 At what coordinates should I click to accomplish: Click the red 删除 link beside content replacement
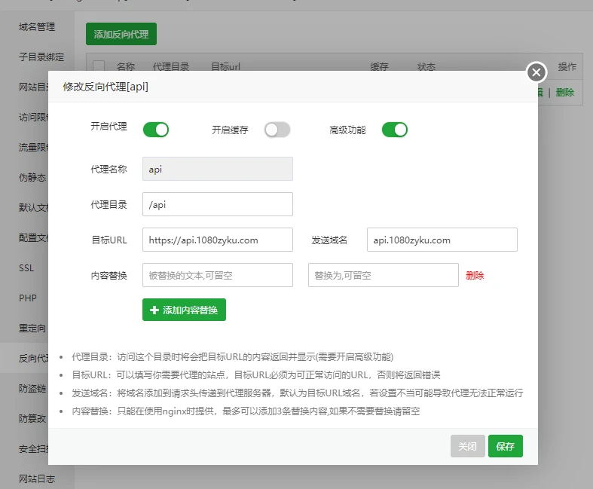click(x=475, y=276)
